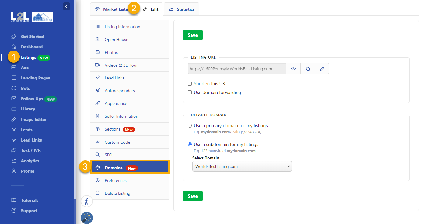
Task: Expand the WorldsBestListing.com domain selector
Action: coord(242,166)
